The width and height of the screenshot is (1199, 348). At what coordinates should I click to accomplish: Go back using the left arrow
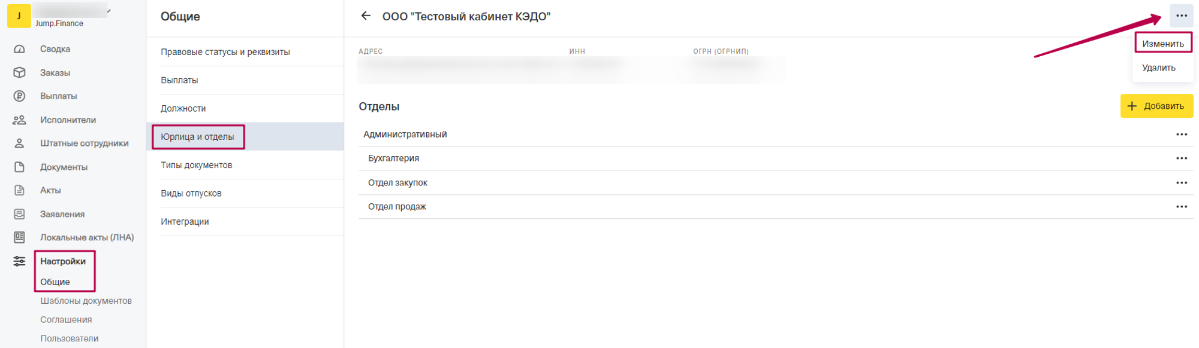click(366, 16)
